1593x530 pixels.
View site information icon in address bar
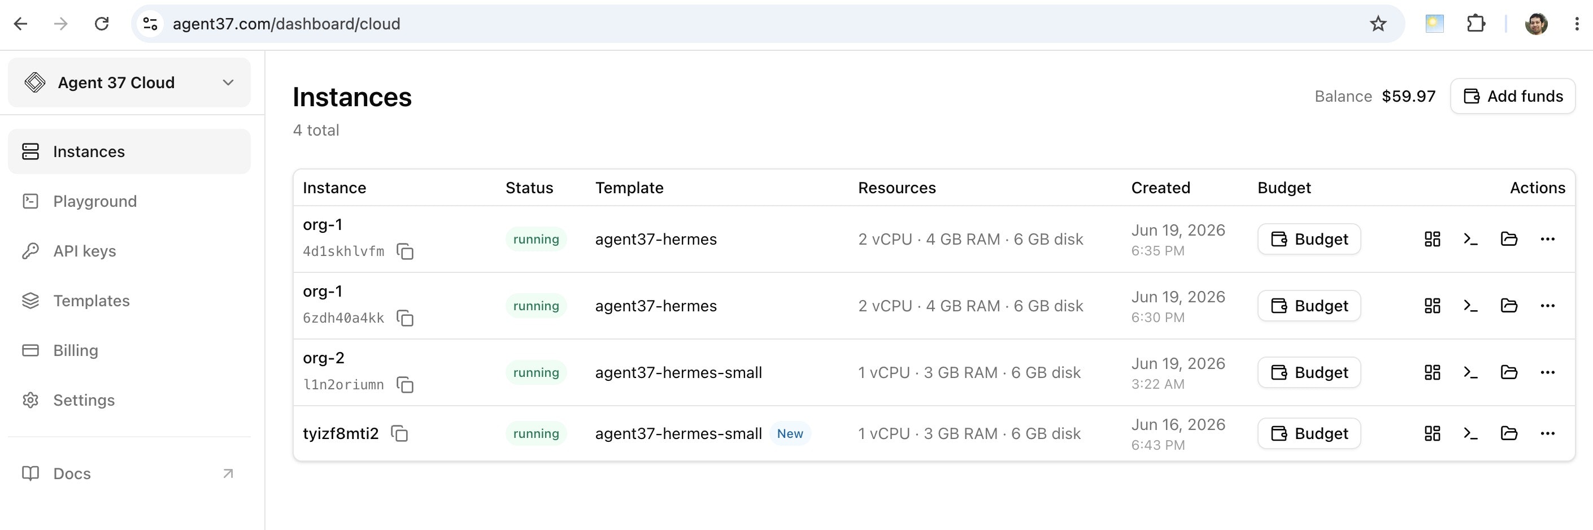pos(150,24)
